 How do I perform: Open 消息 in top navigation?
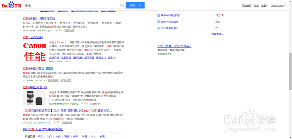[x=256, y=6]
